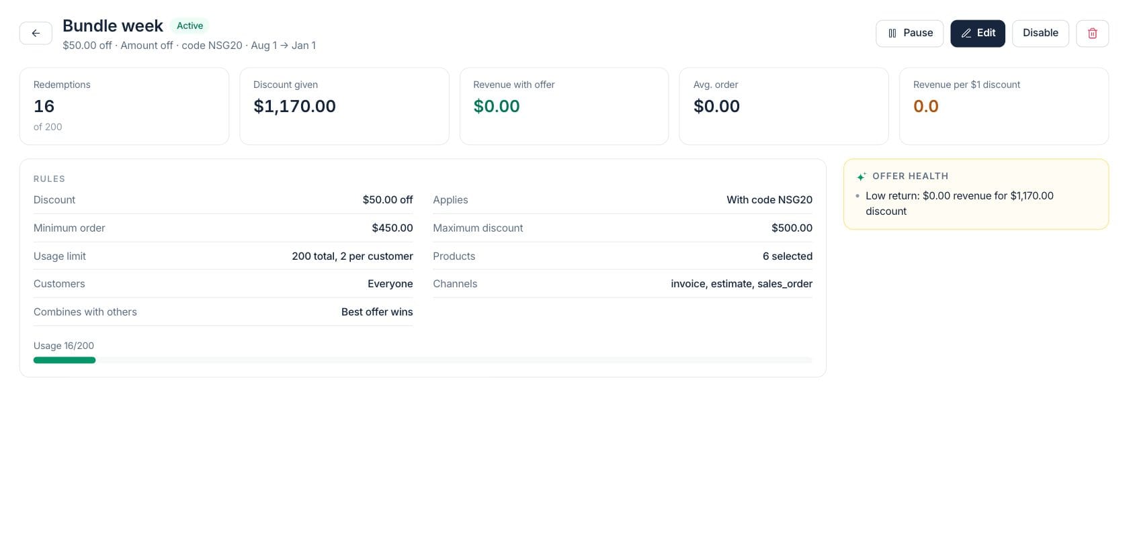
Task: Click the Revenue with offer amount
Action: tap(497, 106)
